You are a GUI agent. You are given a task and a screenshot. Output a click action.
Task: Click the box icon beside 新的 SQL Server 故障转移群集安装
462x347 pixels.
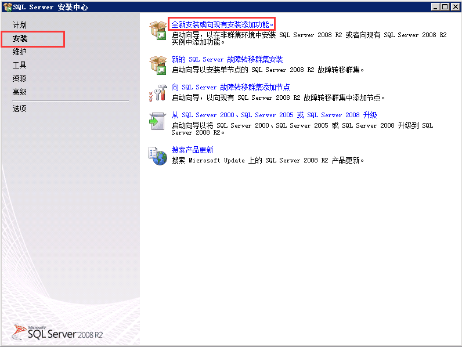158,66
